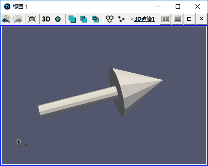Open the 3D渲染1 view label
This screenshot has height=166, width=208.
pyautogui.click(x=145, y=19)
